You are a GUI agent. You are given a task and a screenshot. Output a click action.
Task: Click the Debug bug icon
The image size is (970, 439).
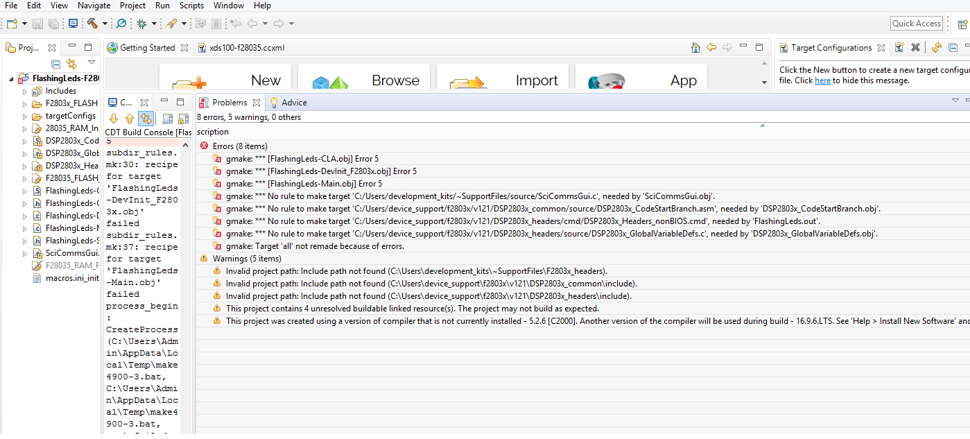141,24
